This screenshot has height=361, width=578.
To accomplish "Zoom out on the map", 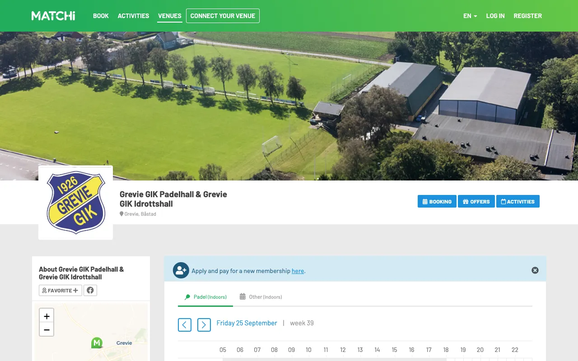I will coord(47,329).
